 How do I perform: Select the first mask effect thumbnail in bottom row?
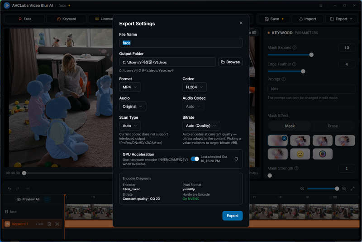(x=277, y=154)
